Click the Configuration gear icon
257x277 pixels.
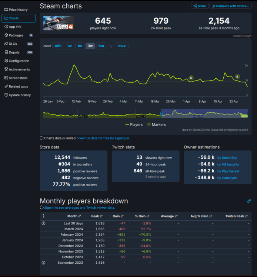tap(6, 61)
